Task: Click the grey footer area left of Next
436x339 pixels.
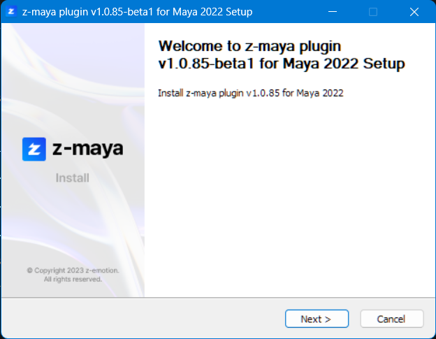Action: tap(140, 319)
